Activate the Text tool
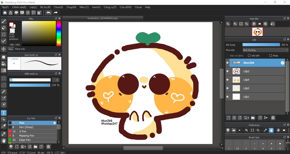Viewport: 290px width, 154px height. 3,113
